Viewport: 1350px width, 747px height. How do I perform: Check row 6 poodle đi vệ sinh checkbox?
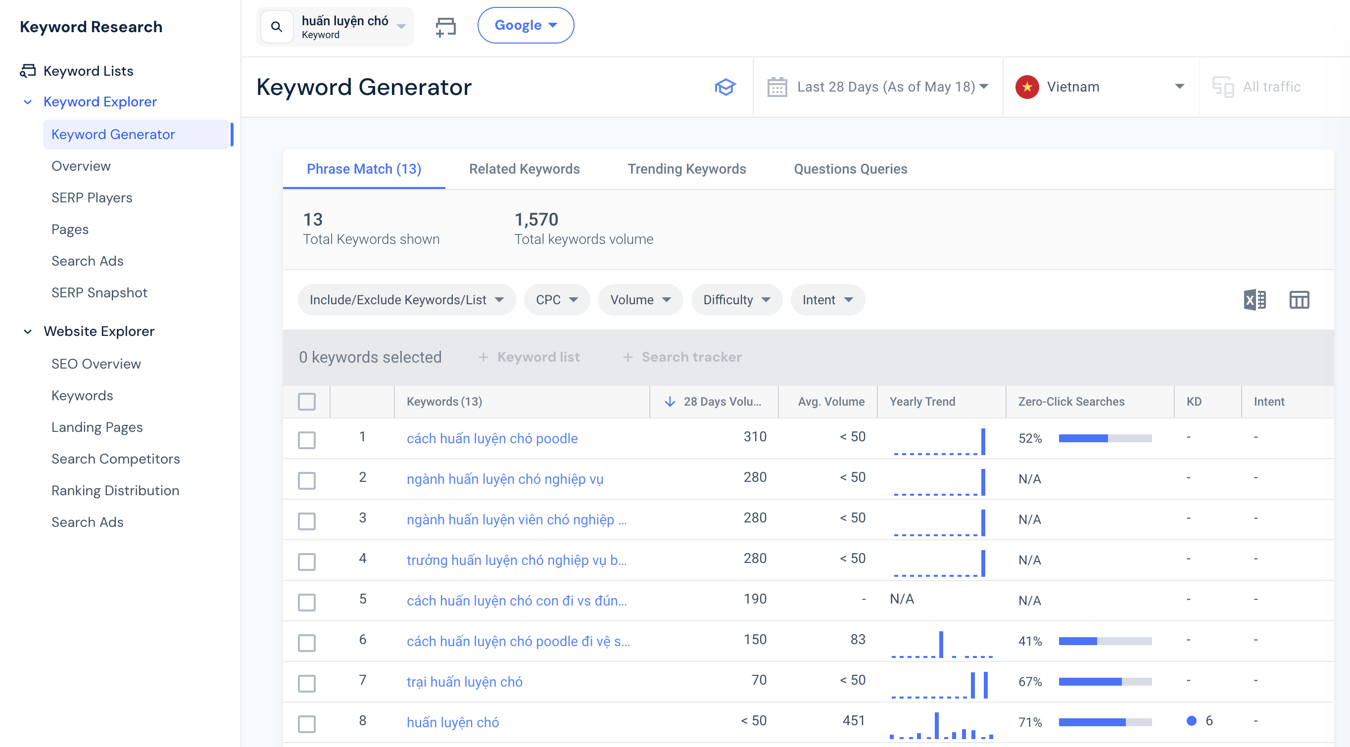click(307, 643)
